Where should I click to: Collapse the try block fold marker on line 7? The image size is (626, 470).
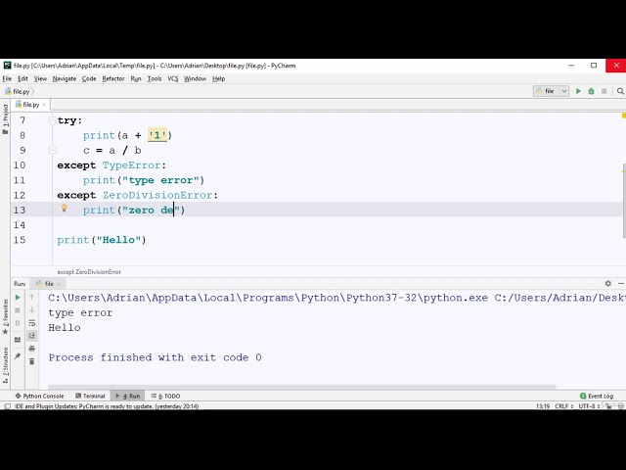point(52,120)
